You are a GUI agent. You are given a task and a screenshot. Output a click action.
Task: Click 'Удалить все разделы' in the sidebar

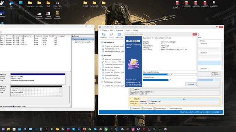pos(112,67)
